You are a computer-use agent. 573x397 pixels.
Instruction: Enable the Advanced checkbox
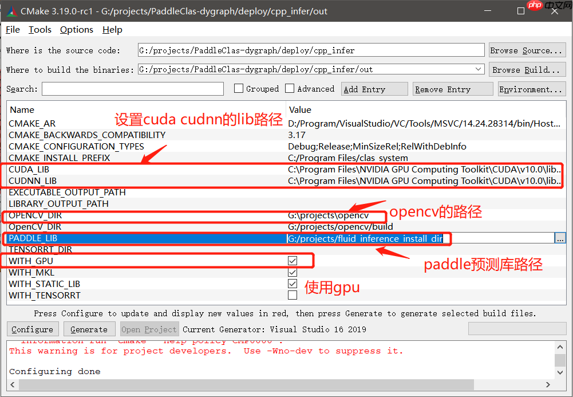coord(290,89)
